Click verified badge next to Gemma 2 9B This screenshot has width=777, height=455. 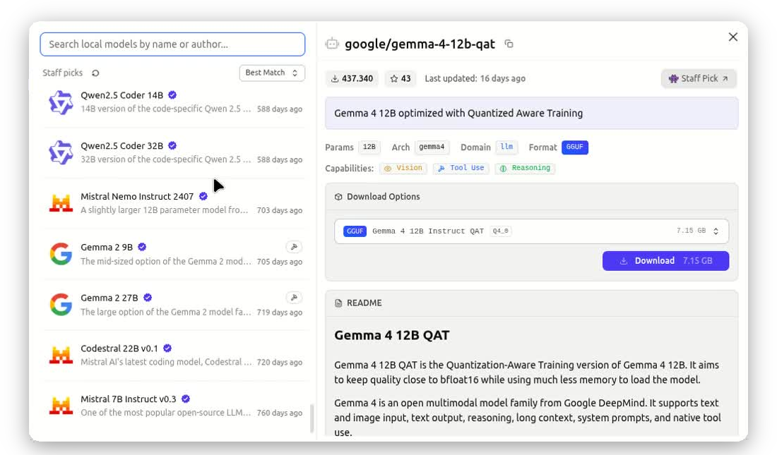142,247
